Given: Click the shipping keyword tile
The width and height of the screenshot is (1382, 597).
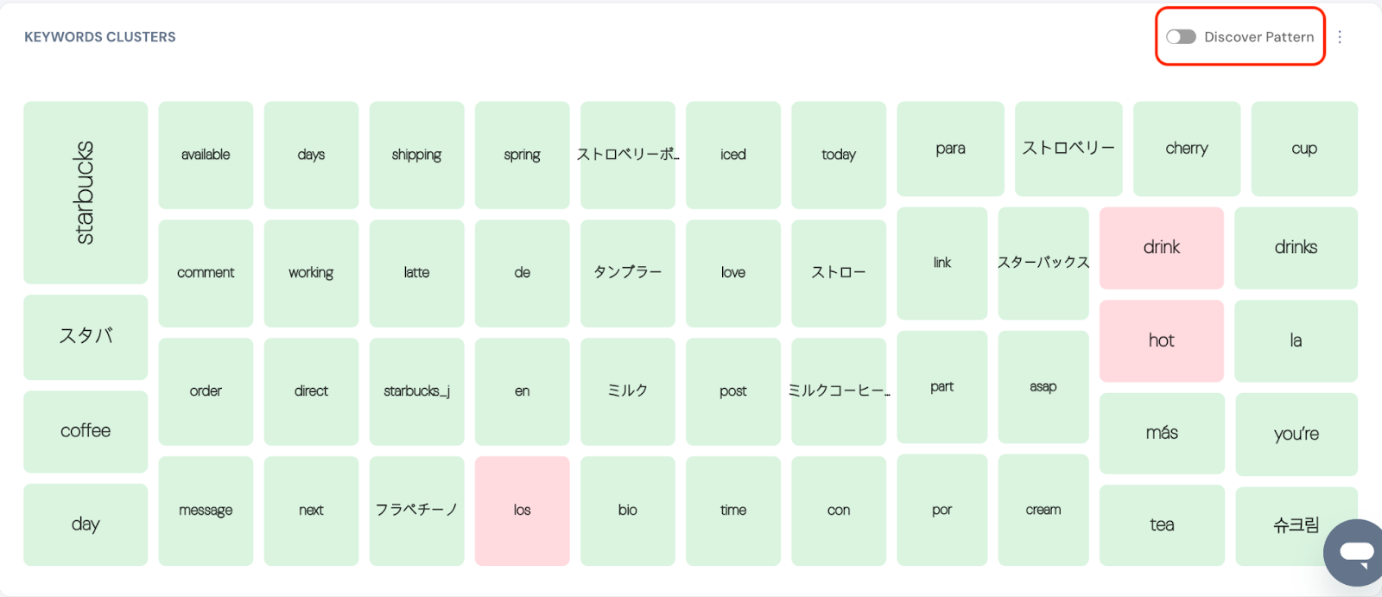Looking at the screenshot, I should coord(416,155).
